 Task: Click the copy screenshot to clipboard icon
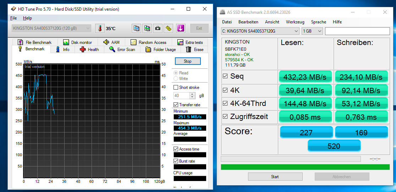[x=147, y=28]
